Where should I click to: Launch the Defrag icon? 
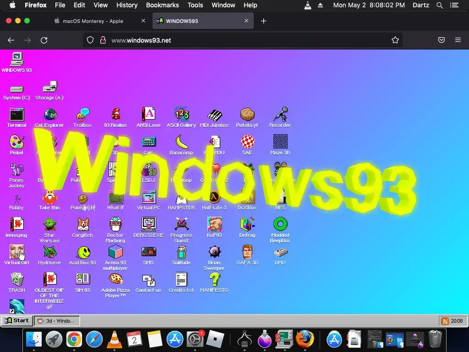pyautogui.click(x=247, y=225)
